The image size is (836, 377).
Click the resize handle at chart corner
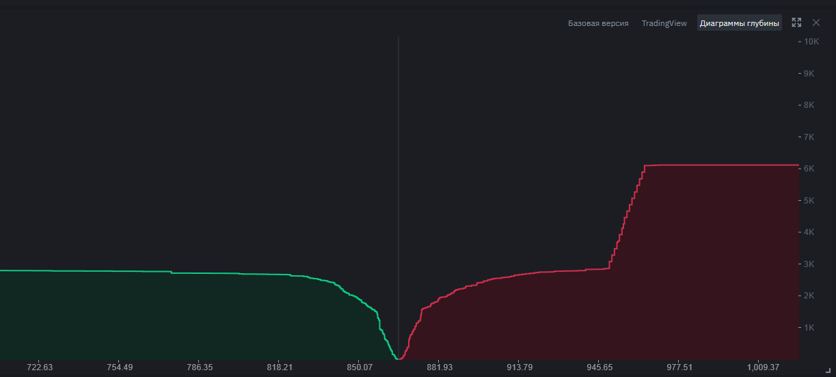pos(828,369)
